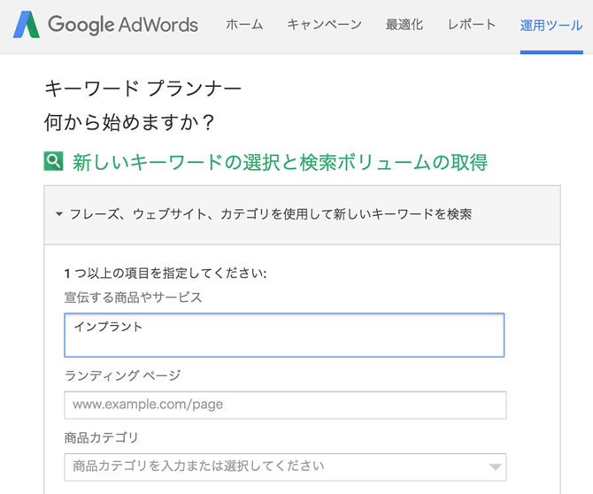Open the ホーム tab
593x494 pixels.
pyautogui.click(x=244, y=25)
